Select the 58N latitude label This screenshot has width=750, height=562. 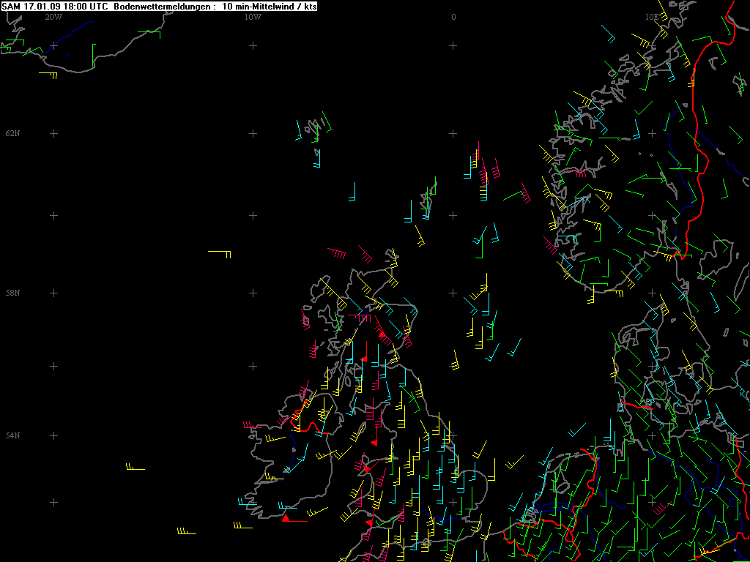pyautogui.click(x=13, y=293)
